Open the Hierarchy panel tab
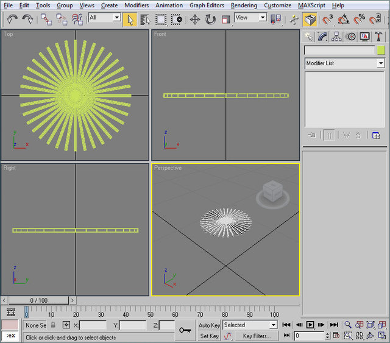This screenshot has height=343, width=390. [337, 37]
